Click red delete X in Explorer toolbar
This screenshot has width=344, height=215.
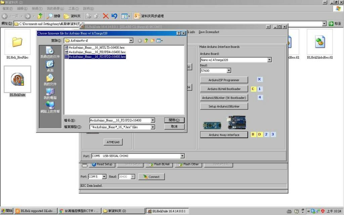(x=106, y=16)
